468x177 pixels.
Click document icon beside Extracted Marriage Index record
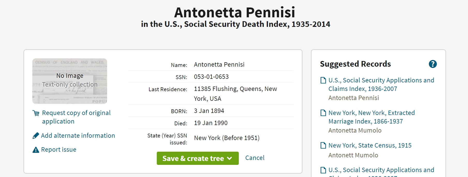(x=323, y=113)
